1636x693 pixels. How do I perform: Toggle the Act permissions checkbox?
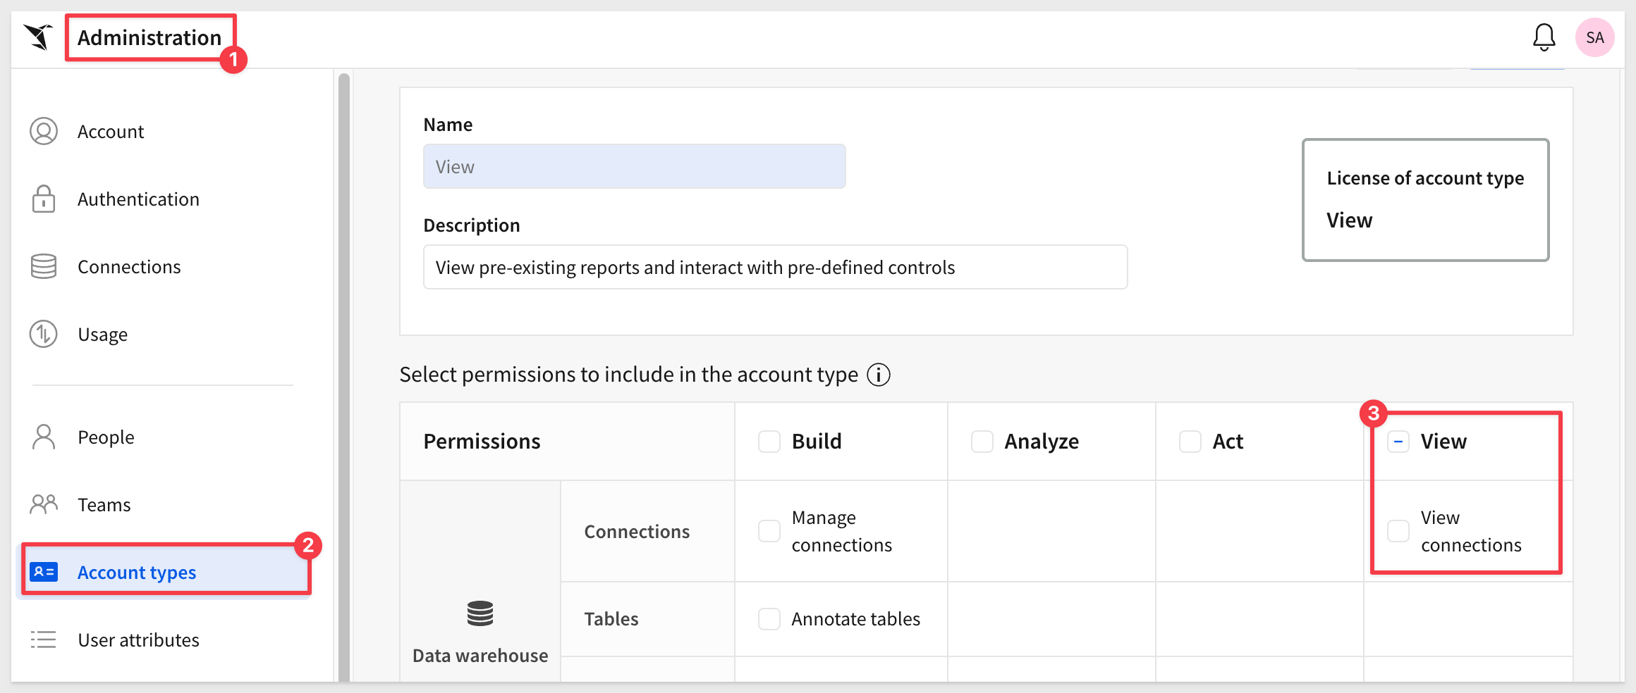[x=1190, y=442]
